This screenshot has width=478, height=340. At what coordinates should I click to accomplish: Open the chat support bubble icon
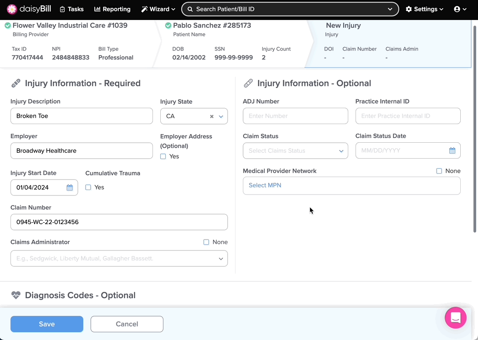[x=455, y=318]
